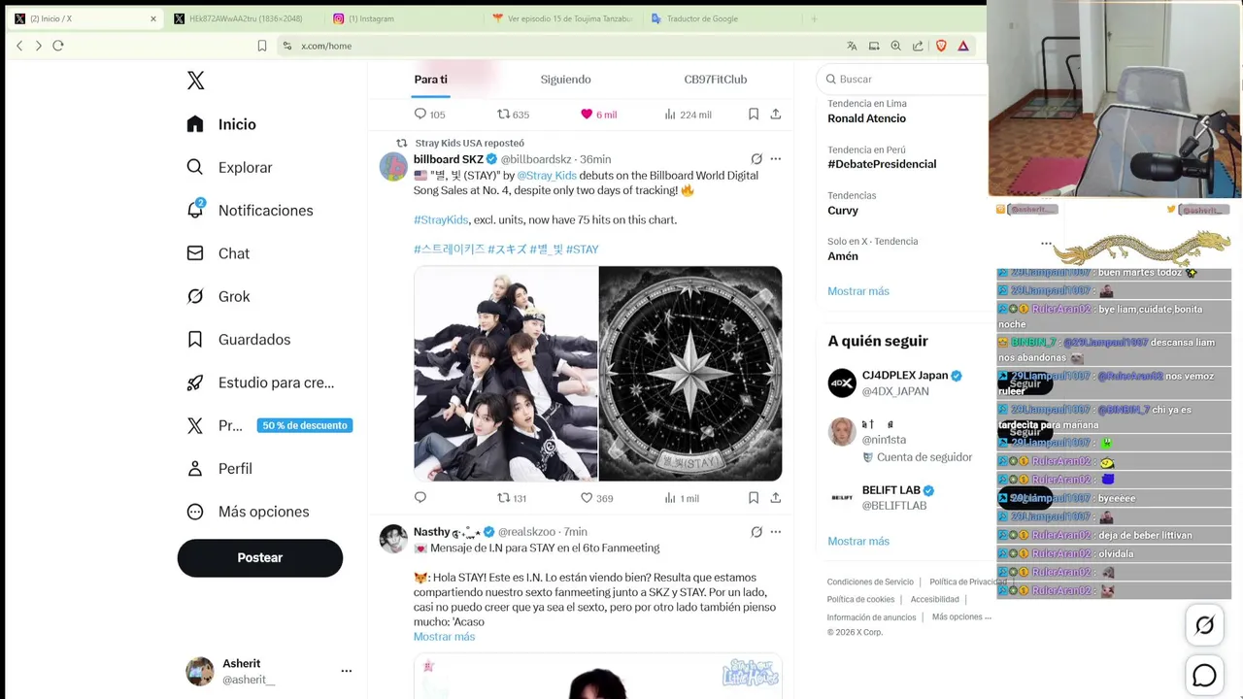The height and width of the screenshot is (699, 1243).
Task: Open Brave shields lion icon
Action: click(x=941, y=46)
